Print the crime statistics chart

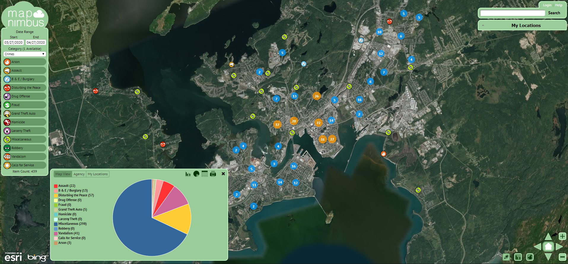pos(213,174)
